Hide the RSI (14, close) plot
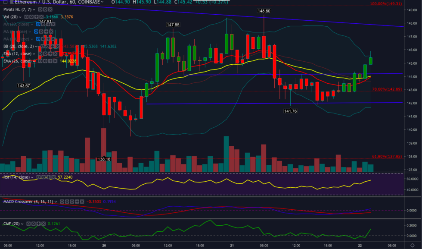 pyautogui.click(x=38, y=177)
